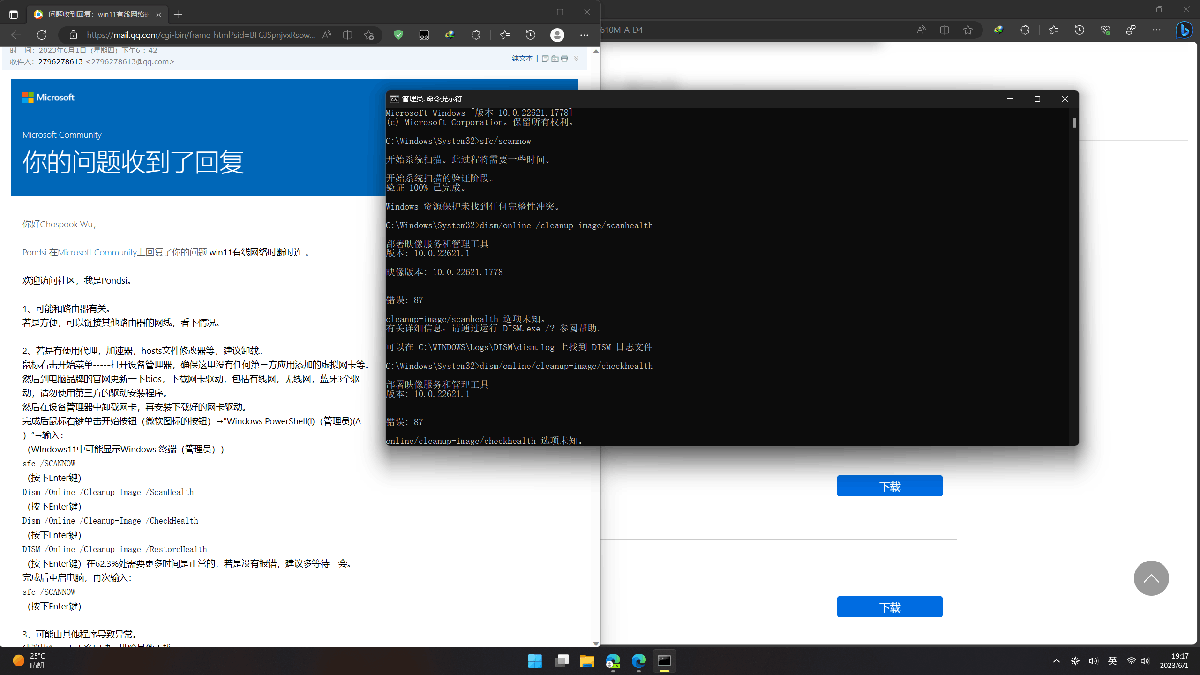Open the Bing sidebar icon
Image resolution: width=1200 pixels, height=675 pixels.
click(1184, 30)
